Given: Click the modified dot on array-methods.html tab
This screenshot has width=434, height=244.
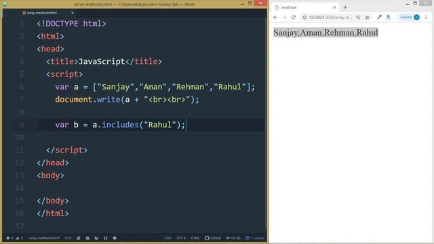Looking at the screenshot, I should pos(73,13).
